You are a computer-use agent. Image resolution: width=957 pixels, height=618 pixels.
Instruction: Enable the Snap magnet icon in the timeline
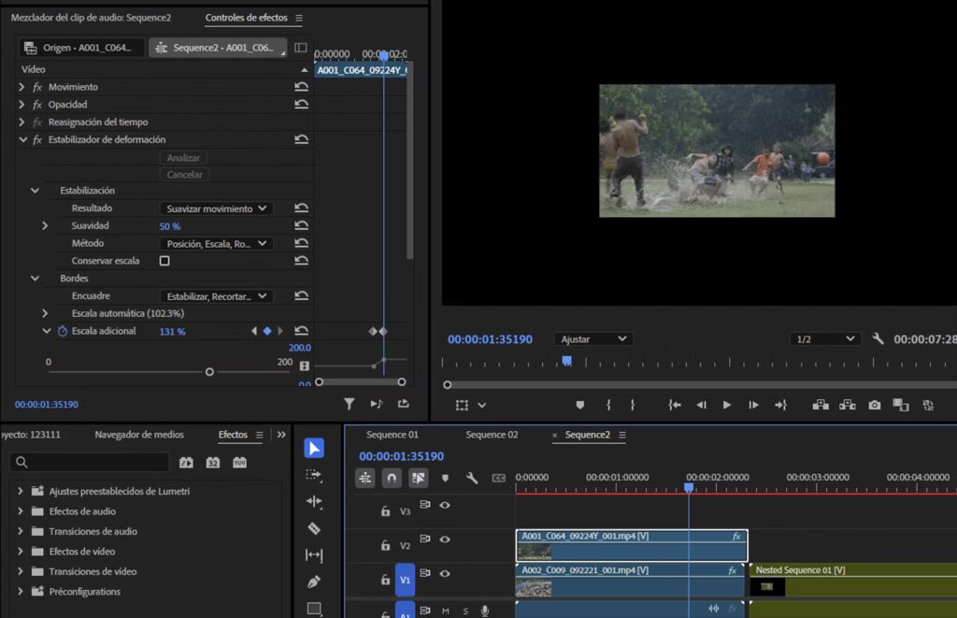(392, 478)
